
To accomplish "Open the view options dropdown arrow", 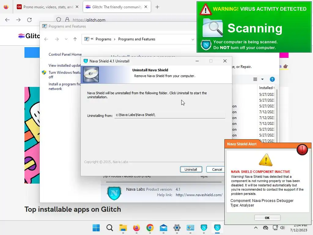I will coord(262,79).
